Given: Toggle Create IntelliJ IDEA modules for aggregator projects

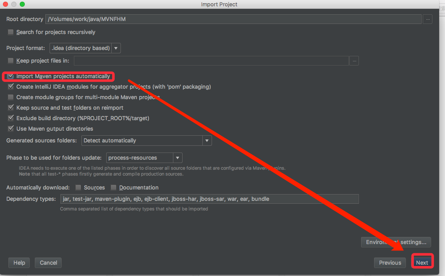Looking at the screenshot, I should click(x=11, y=87).
